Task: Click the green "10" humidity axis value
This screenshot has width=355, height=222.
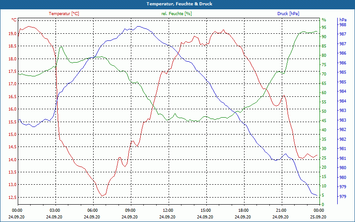Action: [x=324, y=186]
